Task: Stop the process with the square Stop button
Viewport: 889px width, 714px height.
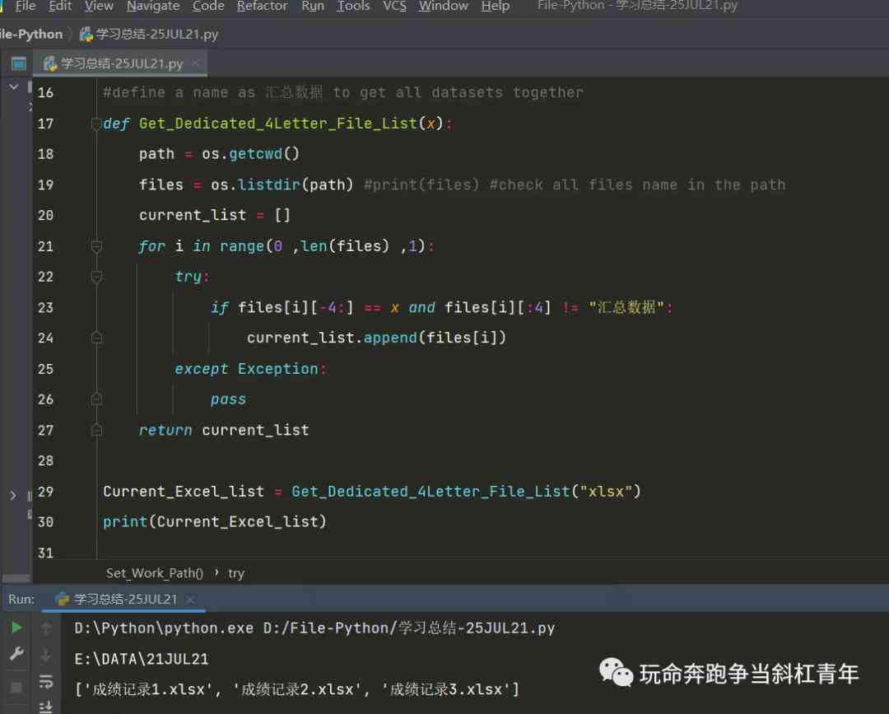Action: (16, 688)
